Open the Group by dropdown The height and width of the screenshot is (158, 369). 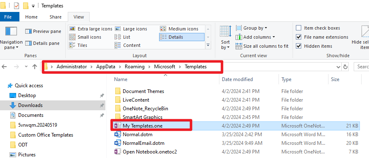(x=251, y=28)
